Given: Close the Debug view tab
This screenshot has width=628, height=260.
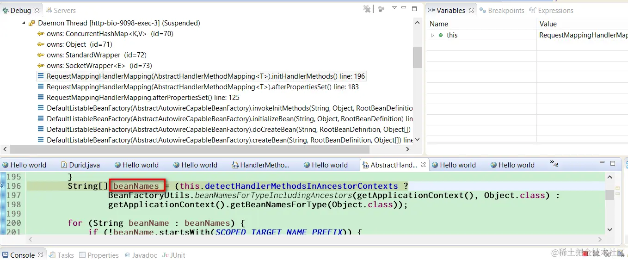Looking at the screenshot, I should click(x=37, y=10).
